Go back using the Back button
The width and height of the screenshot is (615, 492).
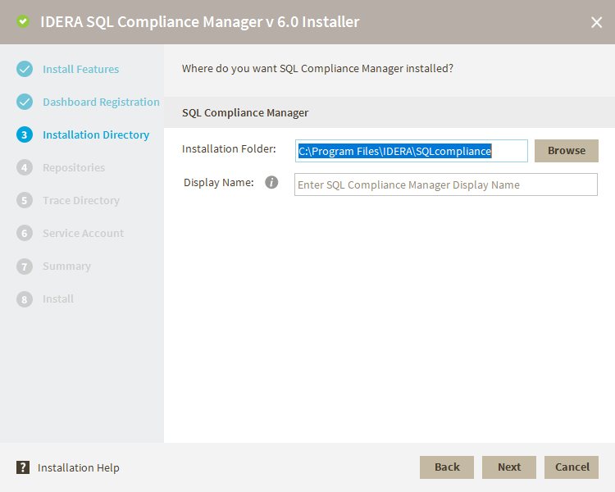coord(447,467)
